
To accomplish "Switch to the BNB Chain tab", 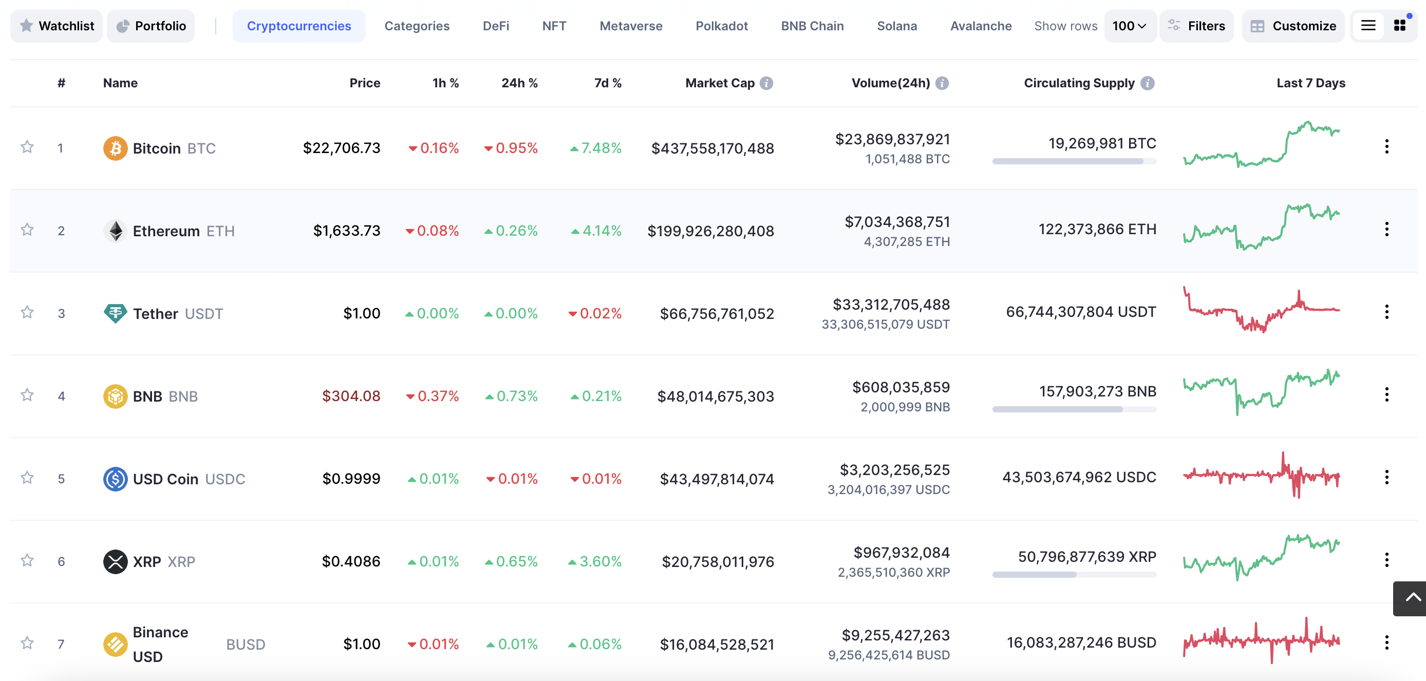I will pos(812,26).
